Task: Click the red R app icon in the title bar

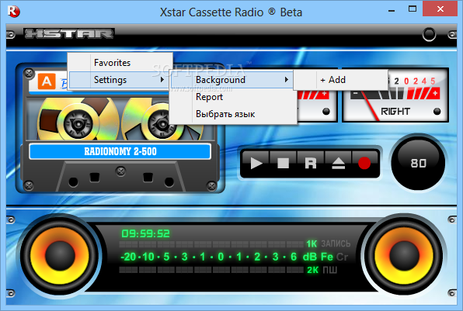Action: [13, 12]
